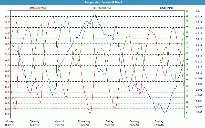Click the 'Dienstag' day label
This screenshot has width=205, height=128.
click(x=34, y=121)
